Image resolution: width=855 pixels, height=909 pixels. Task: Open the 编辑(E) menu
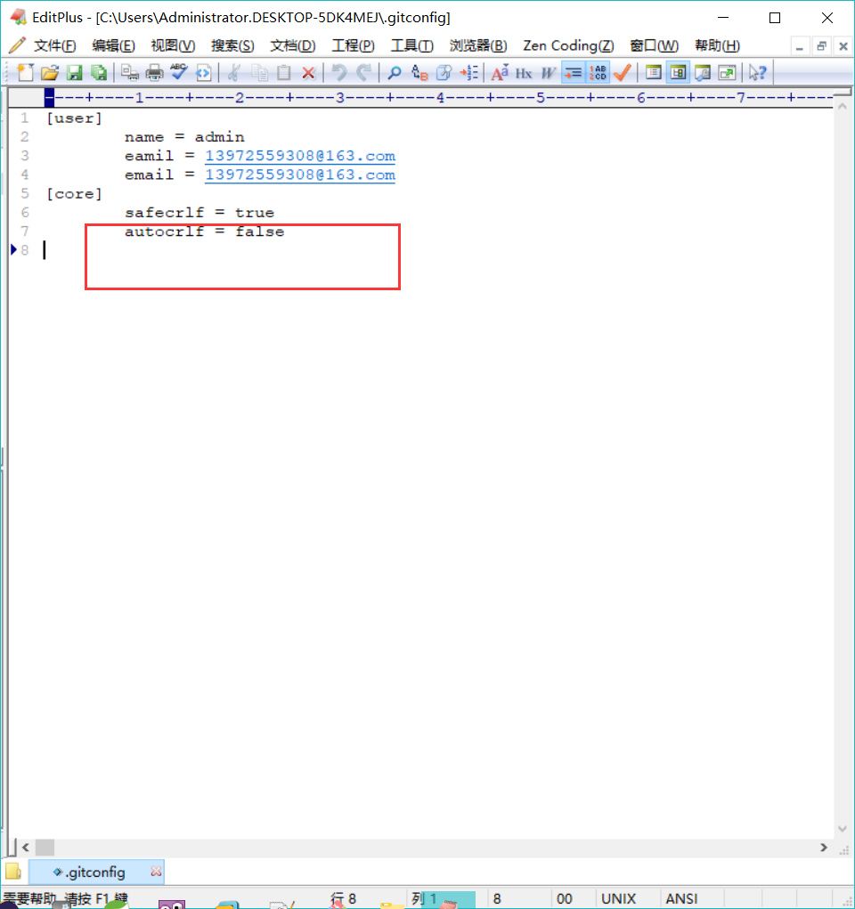114,45
